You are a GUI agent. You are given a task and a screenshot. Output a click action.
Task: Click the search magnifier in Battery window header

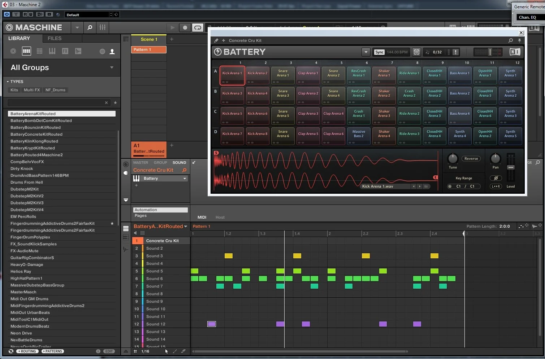point(511,40)
